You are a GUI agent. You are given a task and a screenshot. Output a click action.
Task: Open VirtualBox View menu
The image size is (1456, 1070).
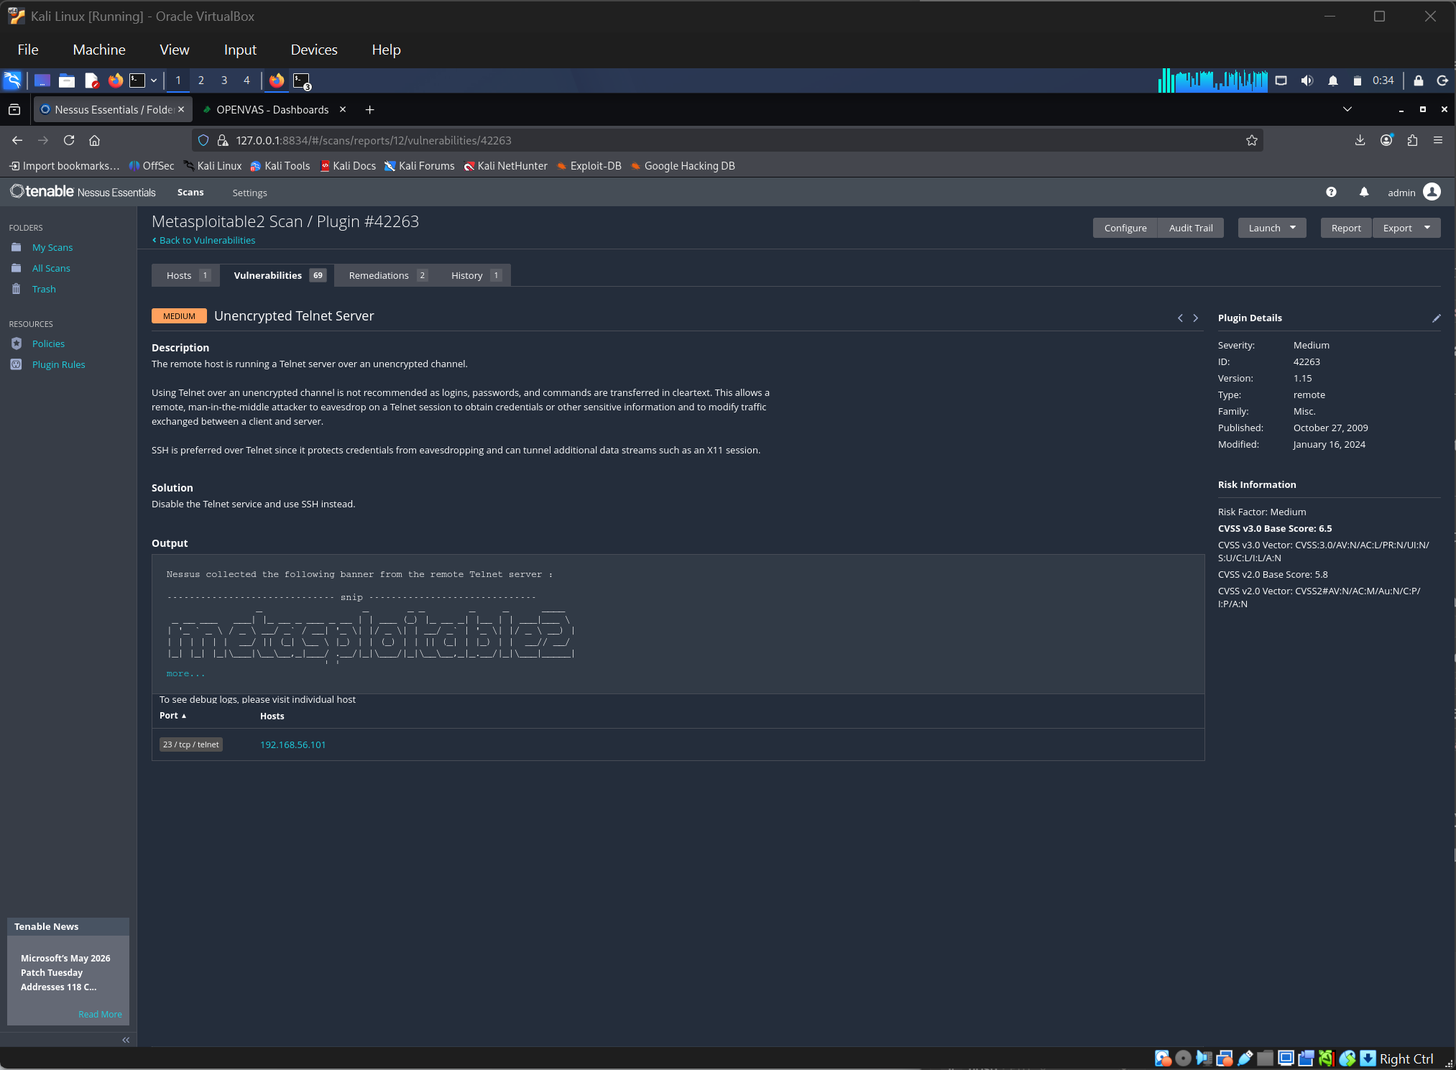click(x=175, y=50)
